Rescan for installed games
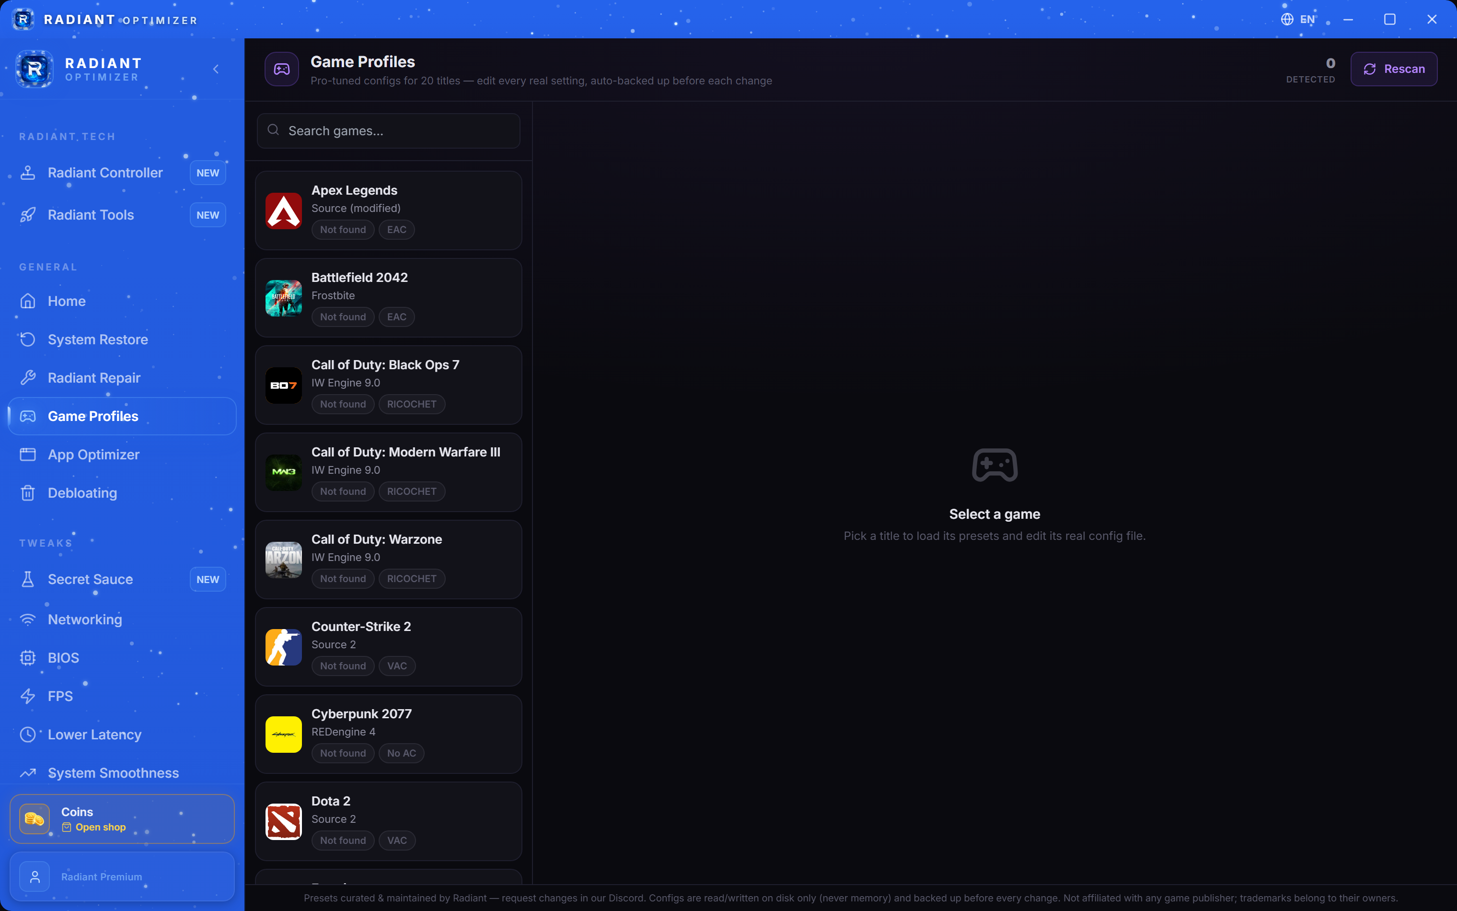Viewport: 1457px width, 911px height. coord(1394,70)
